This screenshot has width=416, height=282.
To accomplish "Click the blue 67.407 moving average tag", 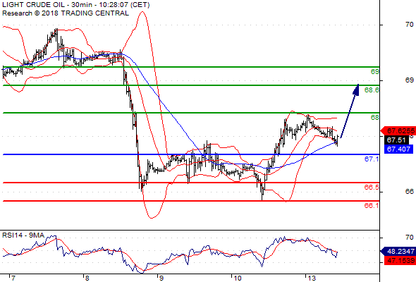I will (398, 149).
